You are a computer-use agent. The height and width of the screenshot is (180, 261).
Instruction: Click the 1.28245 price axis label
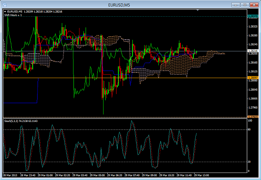(253, 44)
